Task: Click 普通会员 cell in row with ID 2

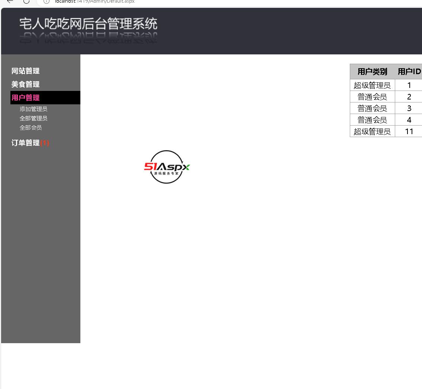Action: coord(373,97)
